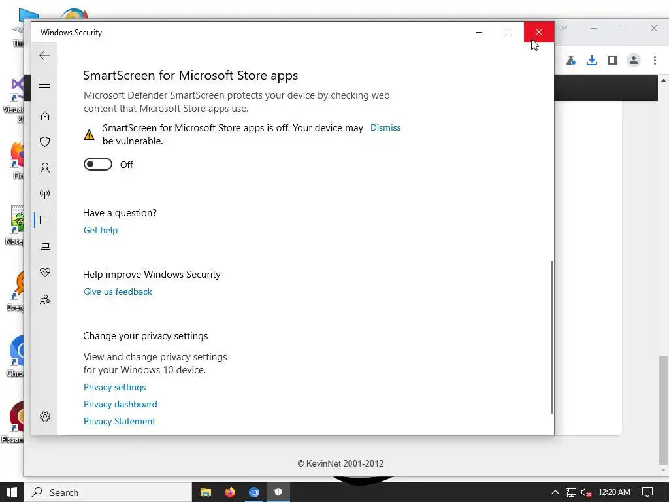Open Firewall & network protection icon
This screenshot has height=502, width=669.
(45, 194)
